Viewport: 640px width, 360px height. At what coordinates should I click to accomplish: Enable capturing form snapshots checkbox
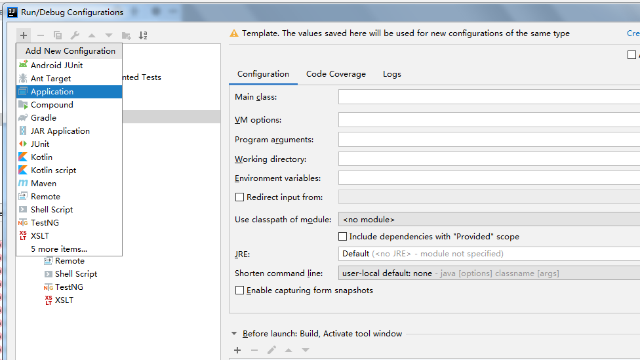pos(239,290)
